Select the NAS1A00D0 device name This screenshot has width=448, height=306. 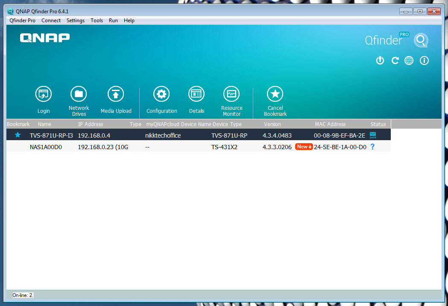coord(46,147)
